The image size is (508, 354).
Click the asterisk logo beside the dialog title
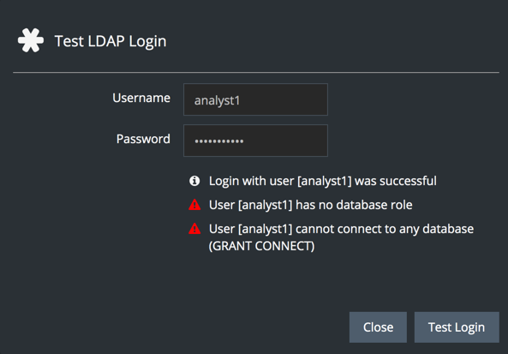31,40
